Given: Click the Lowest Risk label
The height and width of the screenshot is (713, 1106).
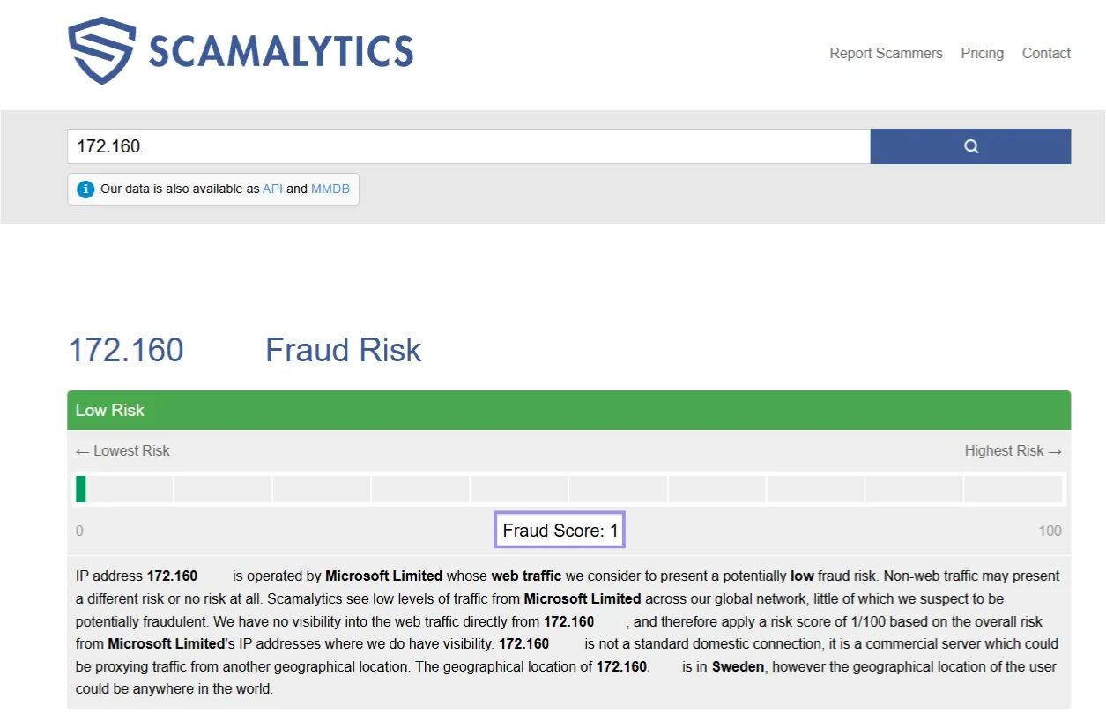Looking at the screenshot, I should point(123,450).
